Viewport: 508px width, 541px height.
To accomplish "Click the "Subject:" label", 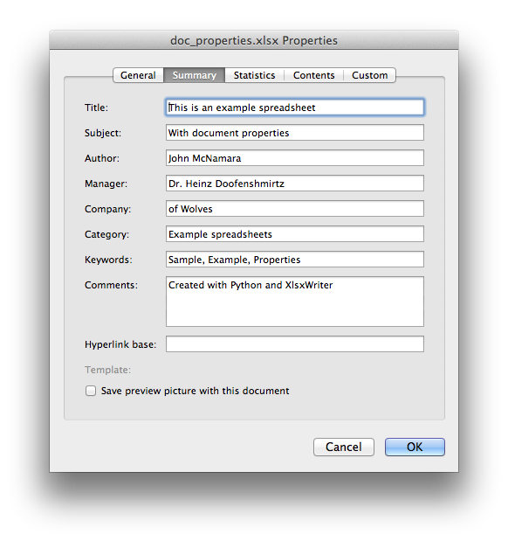I will tap(103, 133).
